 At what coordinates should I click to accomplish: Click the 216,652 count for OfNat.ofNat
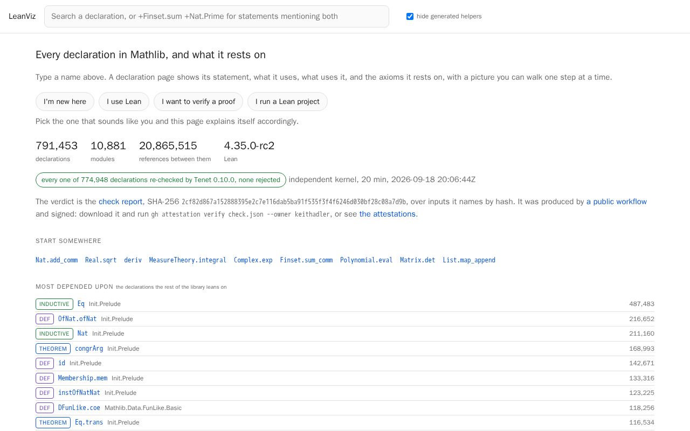[x=641, y=319]
